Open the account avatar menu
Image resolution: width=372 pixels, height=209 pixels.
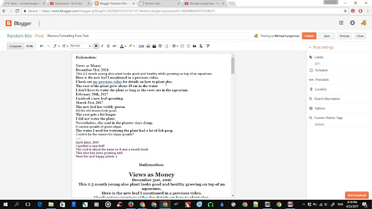click(364, 23)
